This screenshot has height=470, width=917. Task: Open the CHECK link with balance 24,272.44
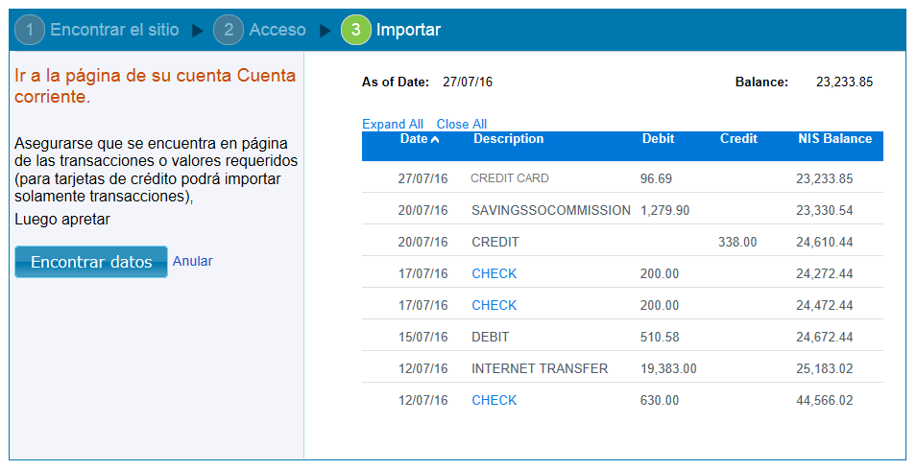(494, 273)
